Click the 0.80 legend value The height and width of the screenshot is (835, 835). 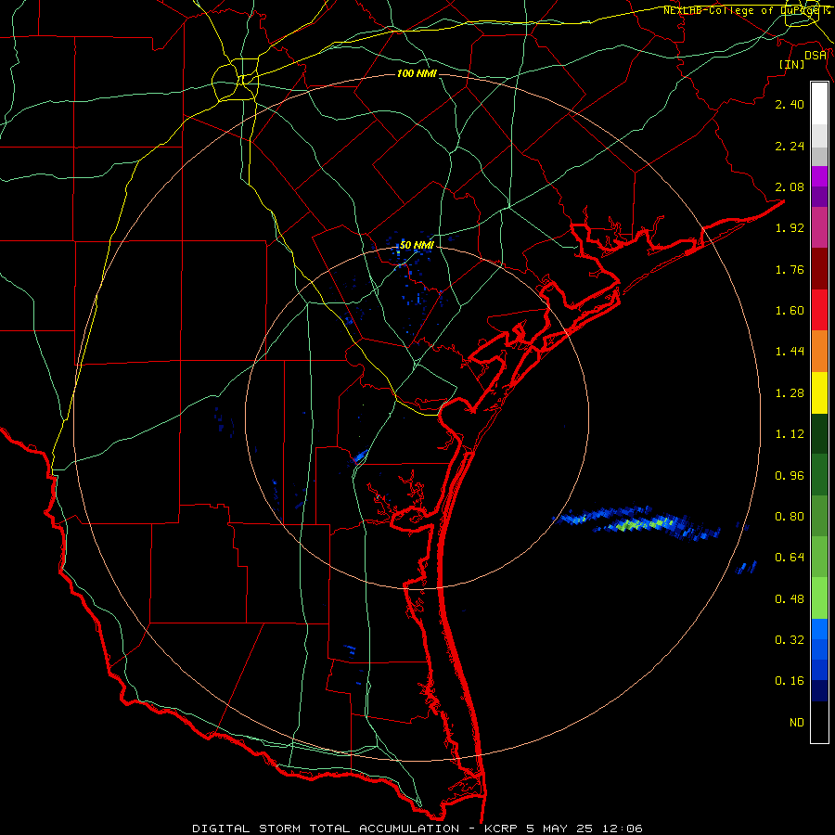(x=790, y=517)
